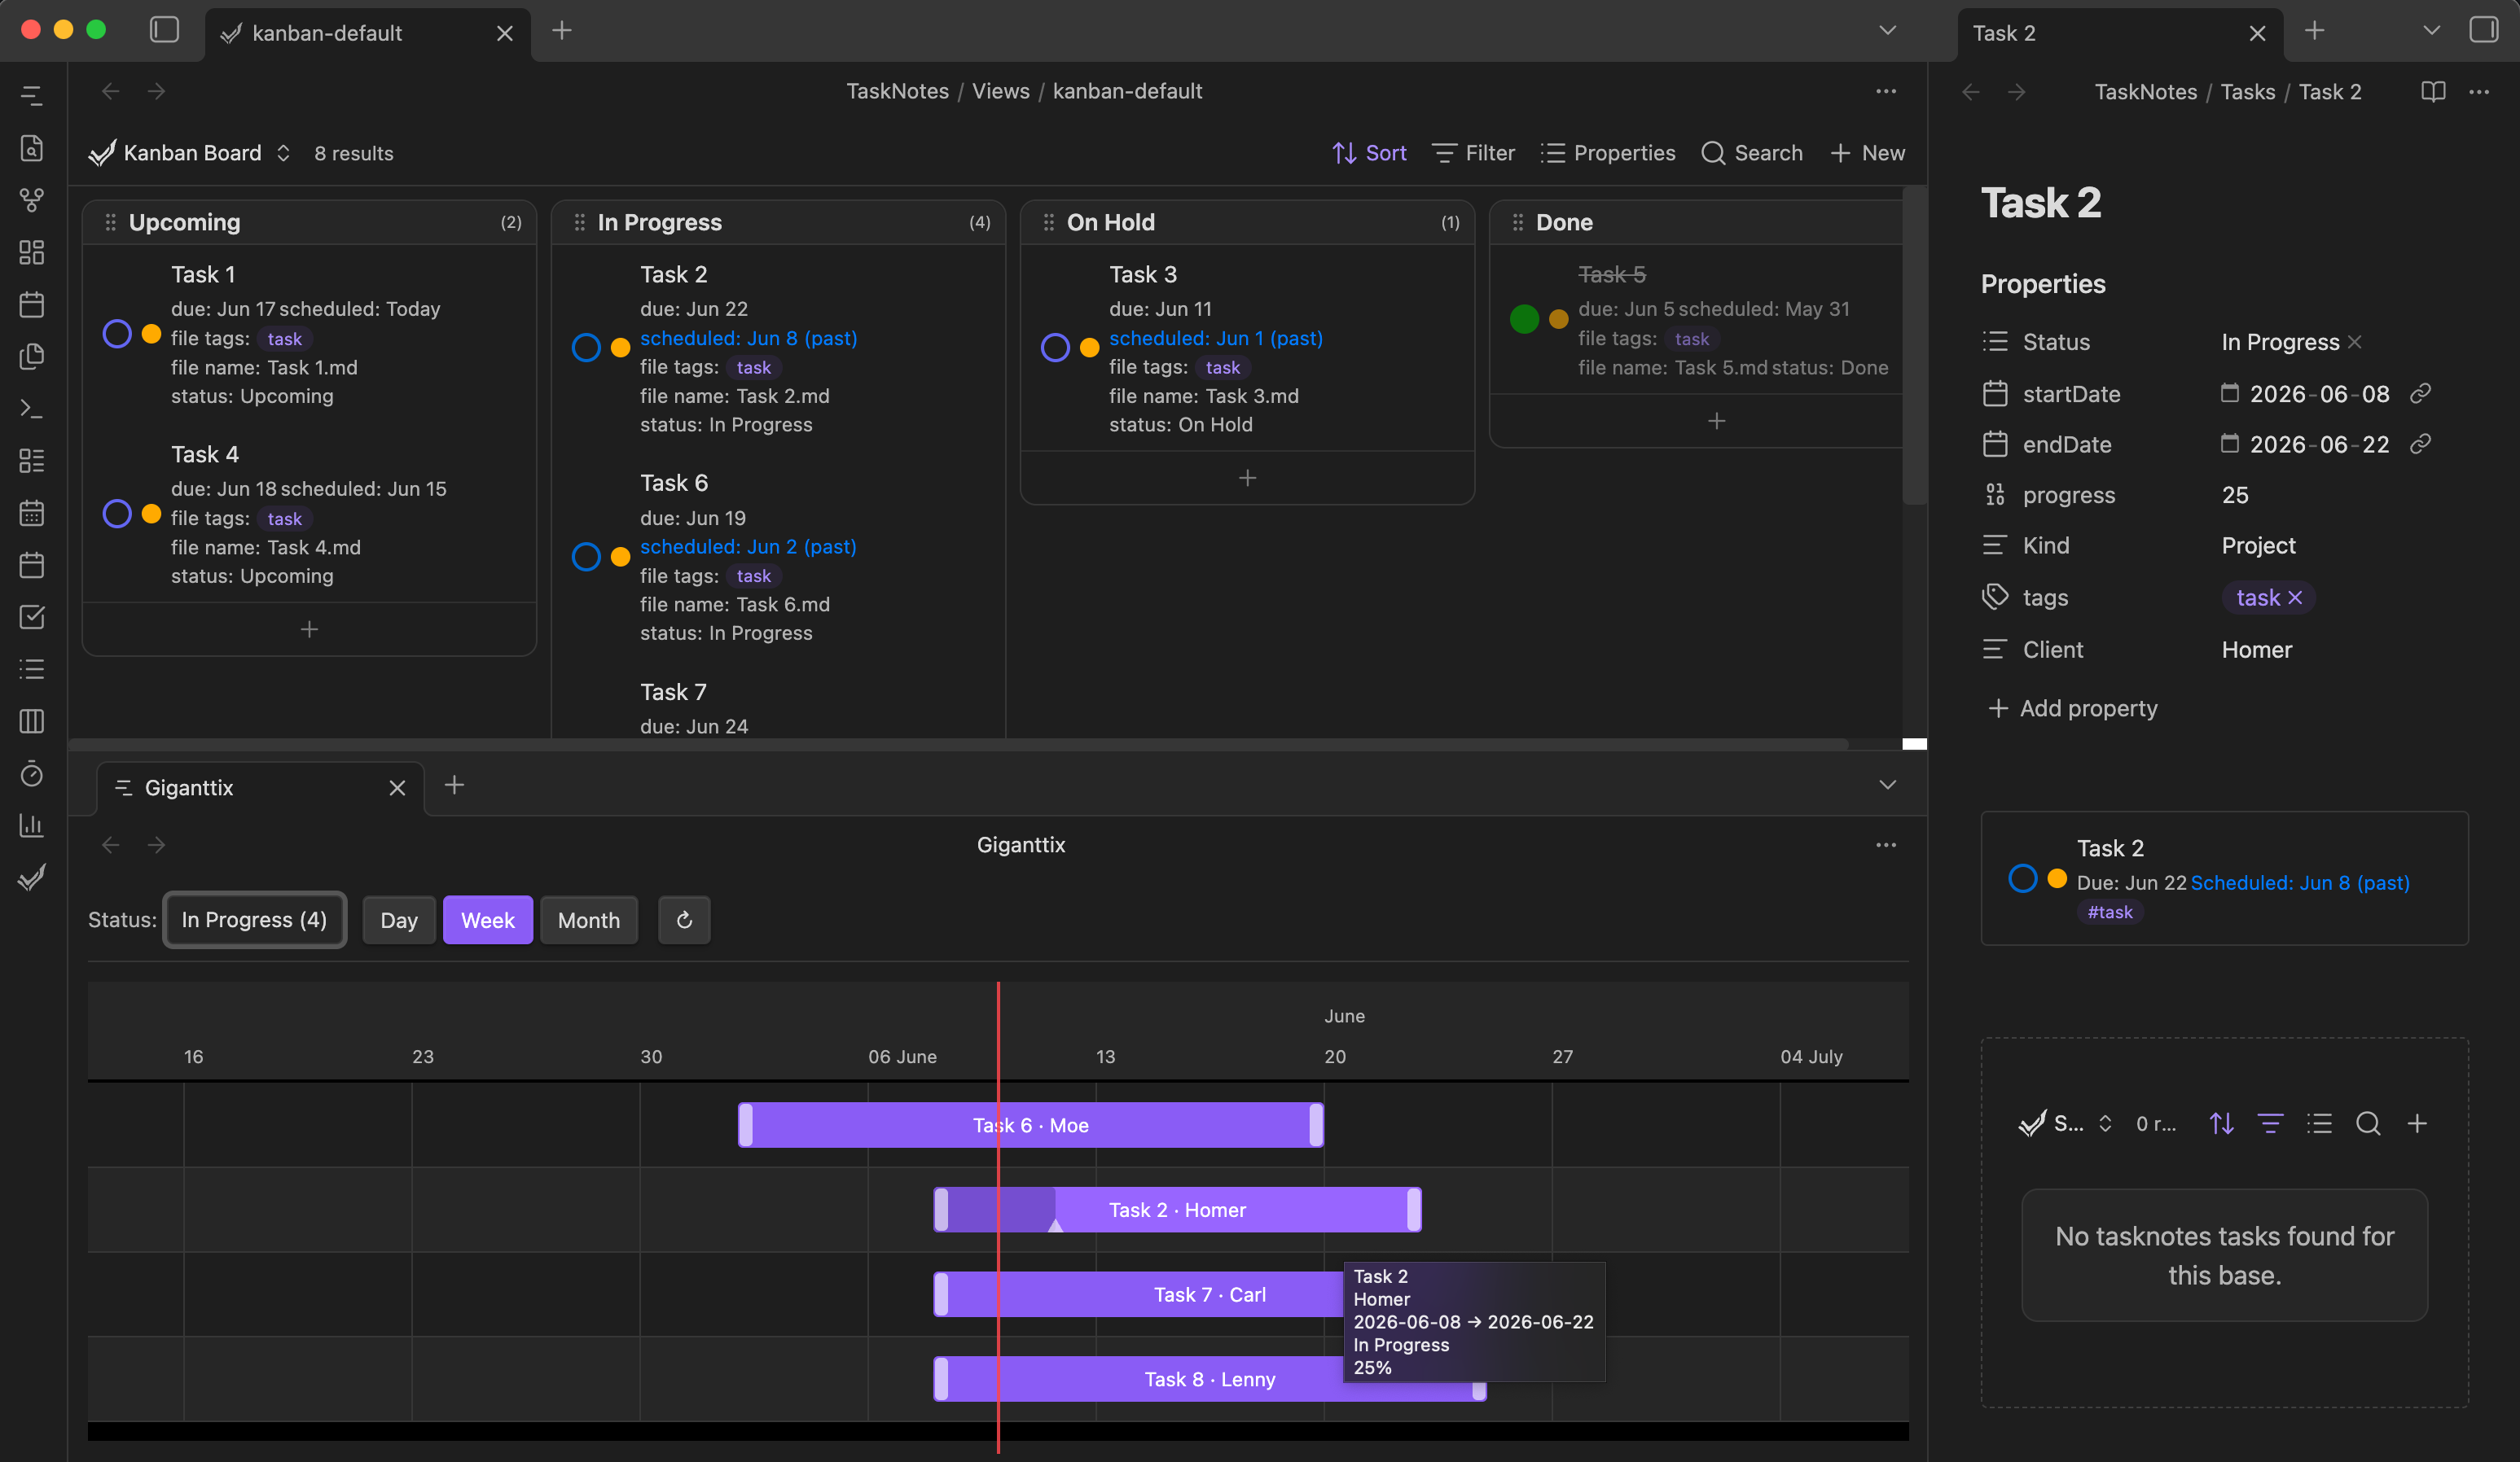Image resolution: width=2520 pixels, height=1462 pixels.
Task: Open the Status In Progress (4) dropdown
Action: point(255,919)
